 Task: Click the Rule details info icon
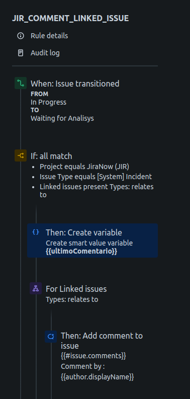point(20,36)
